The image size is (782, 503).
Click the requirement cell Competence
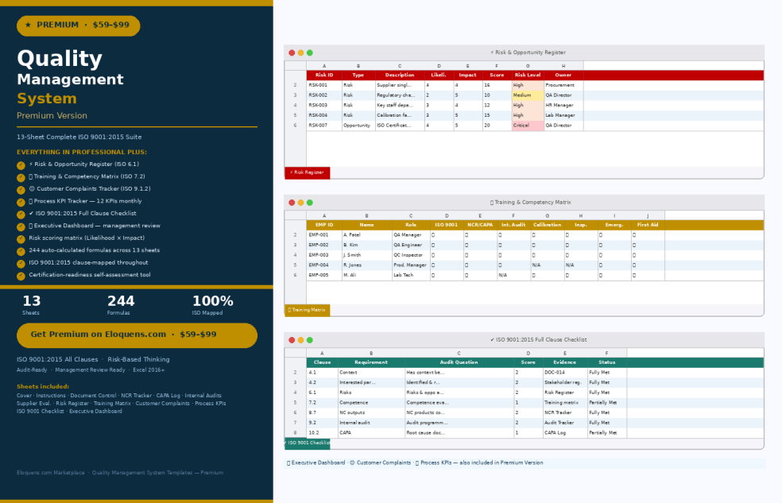[x=372, y=403]
